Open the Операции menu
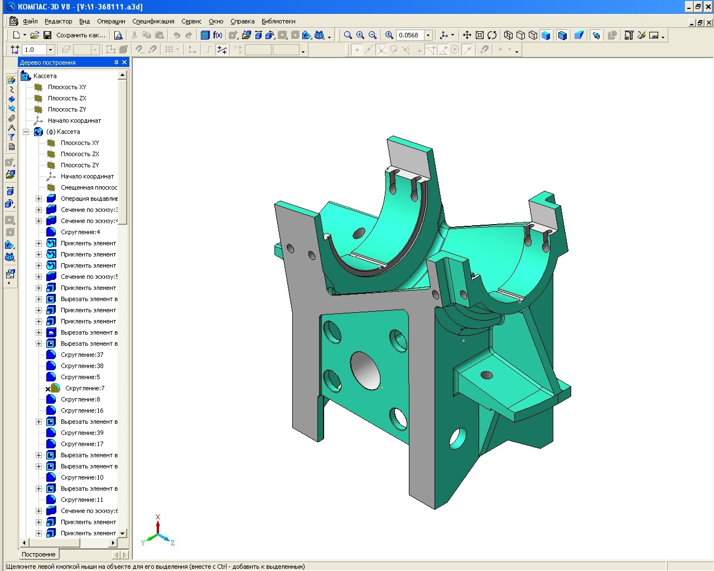The image size is (714, 571). pos(111,21)
